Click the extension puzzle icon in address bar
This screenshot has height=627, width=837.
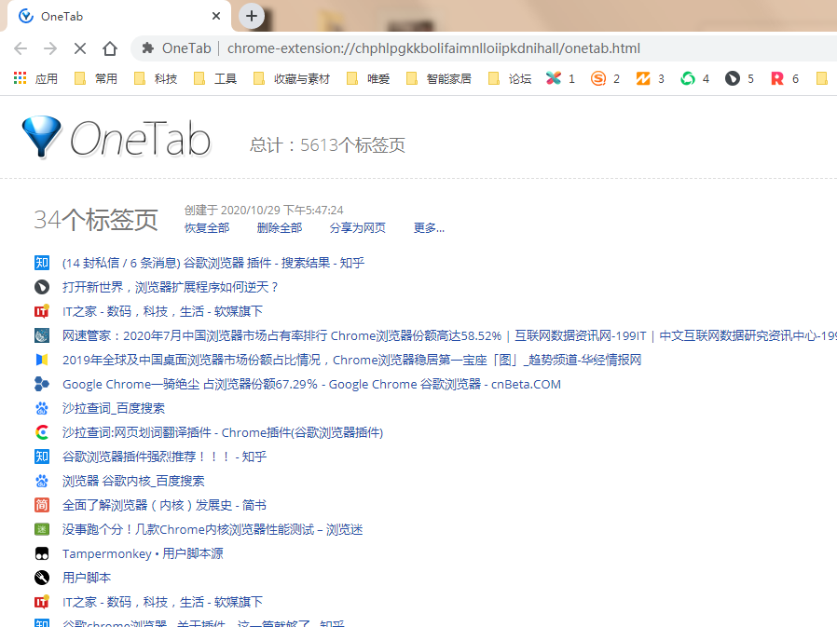tap(147, 48)
